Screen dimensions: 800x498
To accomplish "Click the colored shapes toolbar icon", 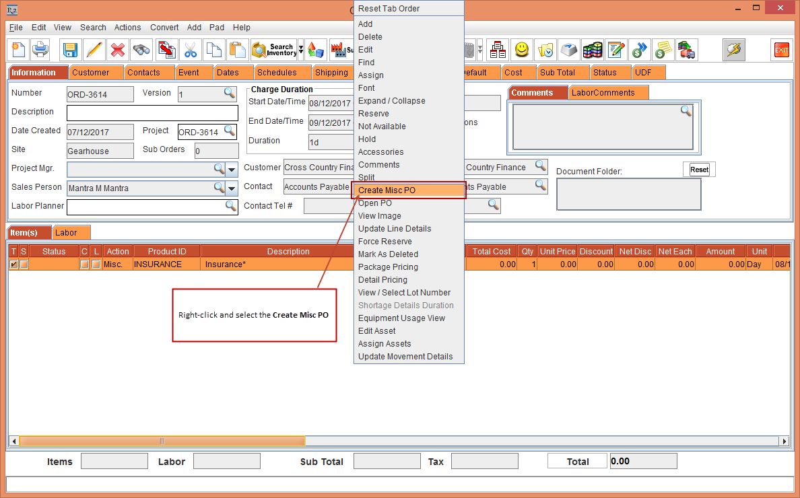I will (x=316, y=50).
